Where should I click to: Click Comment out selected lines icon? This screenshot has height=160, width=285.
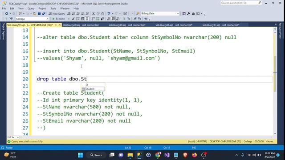pos(124,19)
